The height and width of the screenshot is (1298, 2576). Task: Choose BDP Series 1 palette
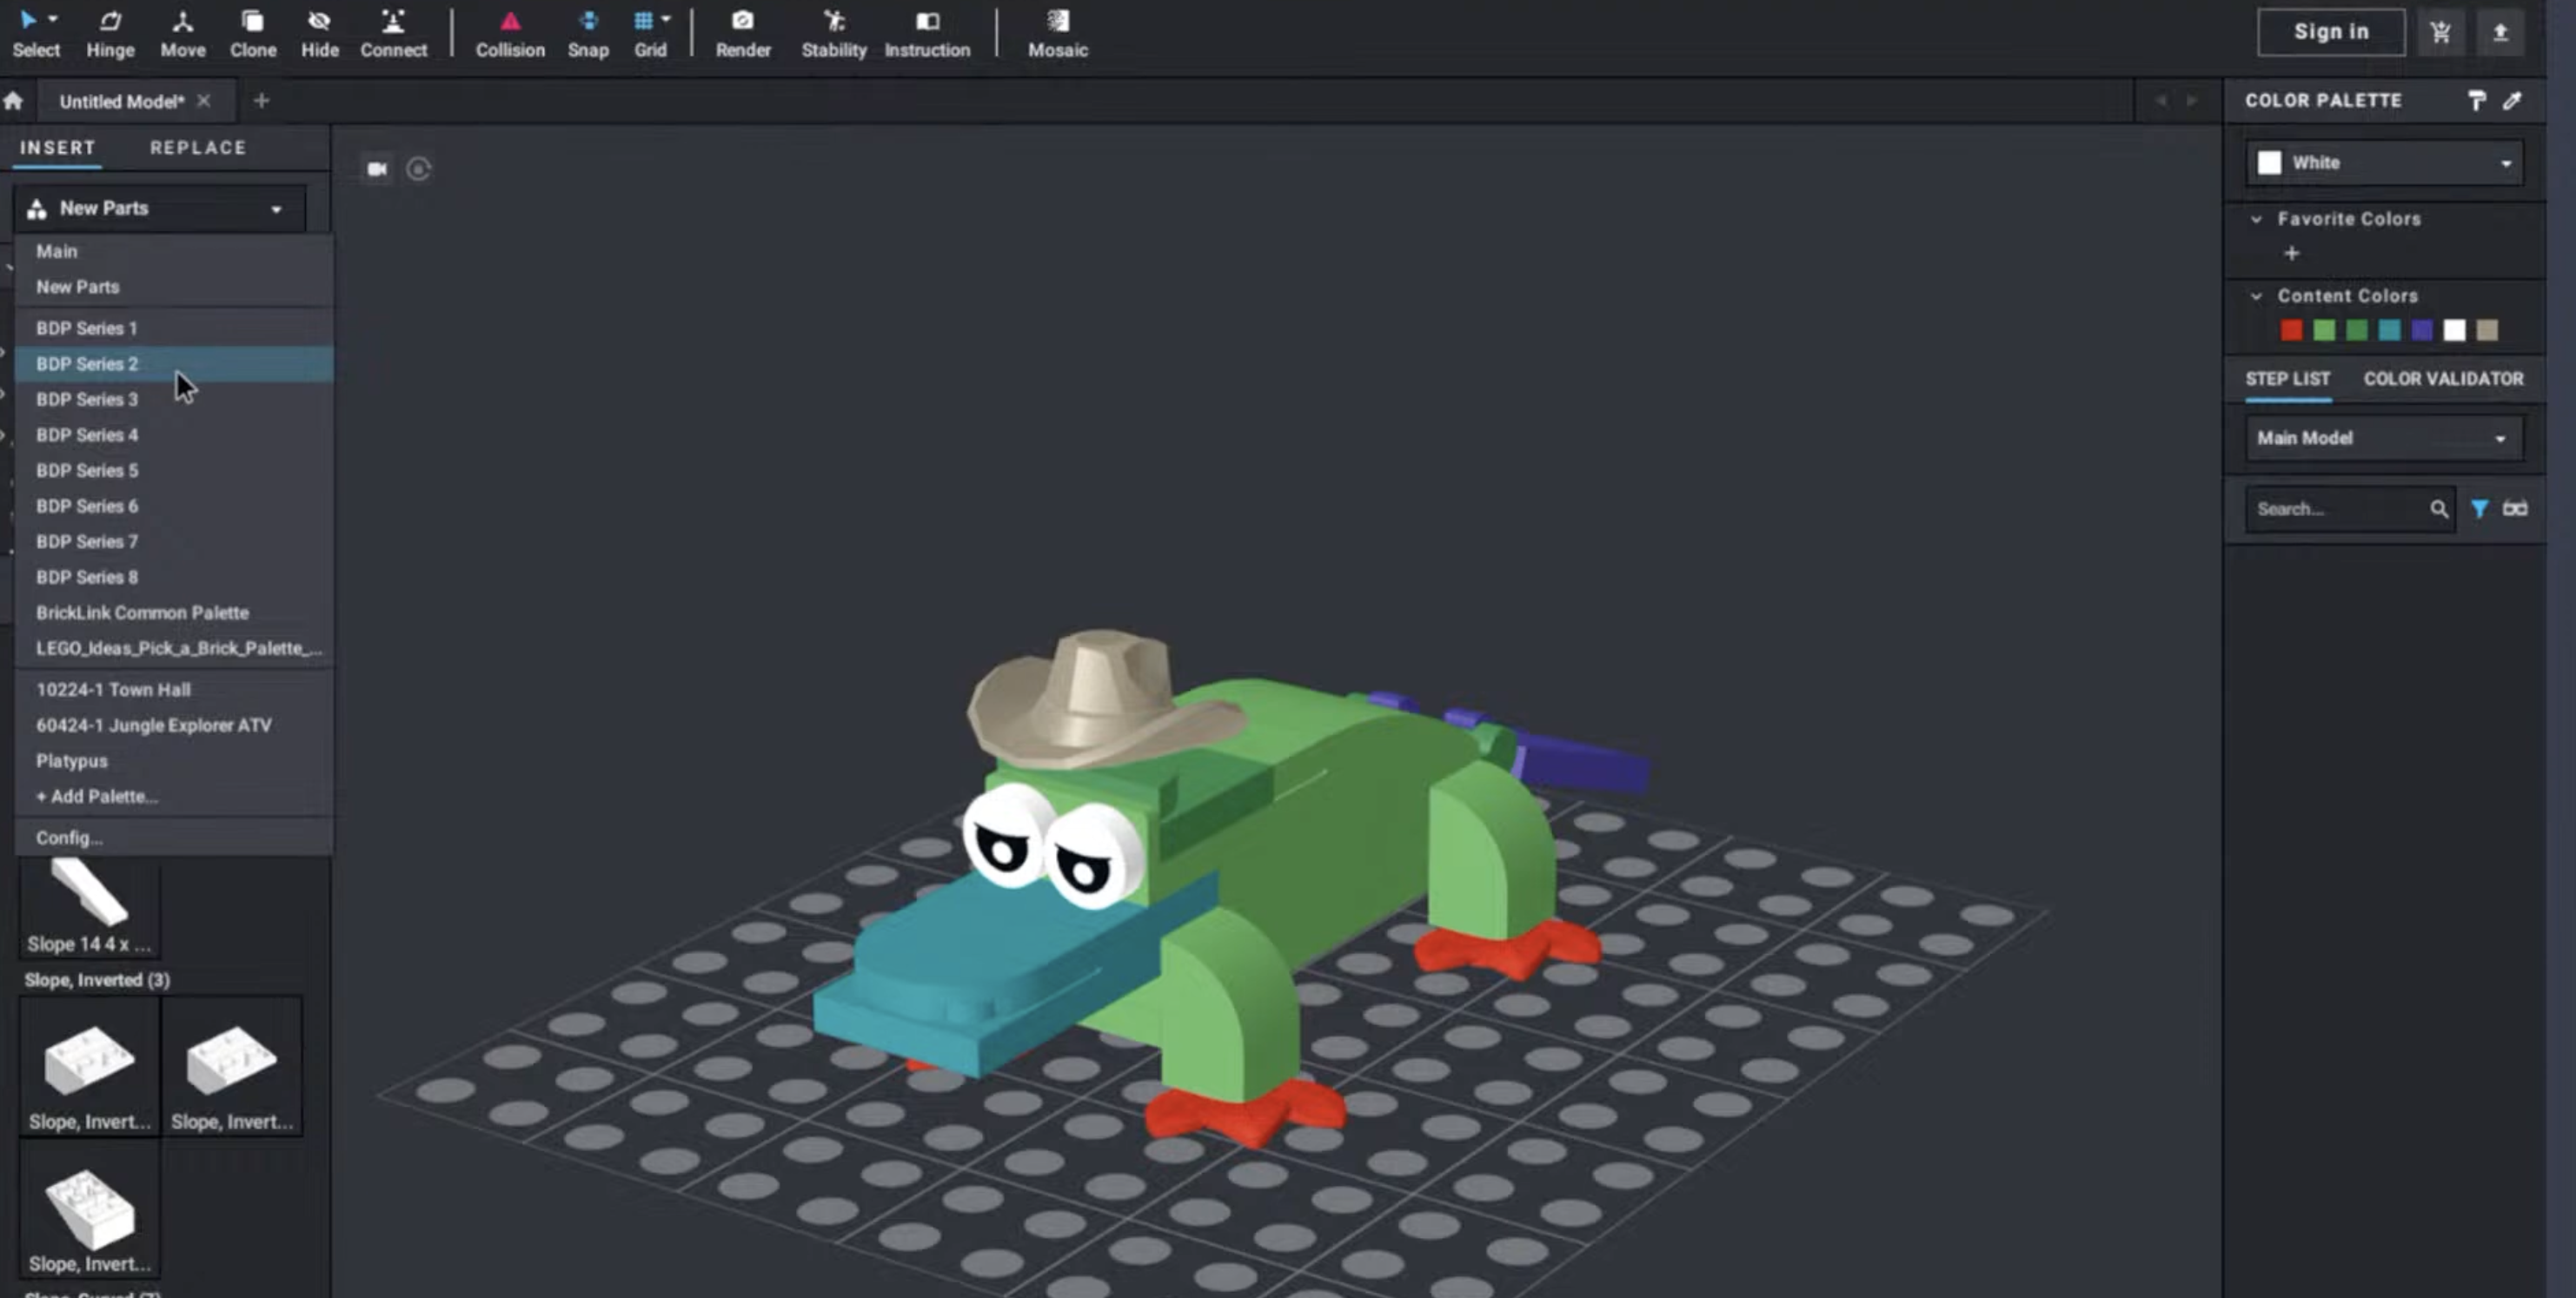point(174,328)
